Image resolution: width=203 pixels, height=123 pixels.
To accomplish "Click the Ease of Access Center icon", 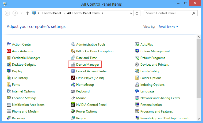I will pos(73,71).
